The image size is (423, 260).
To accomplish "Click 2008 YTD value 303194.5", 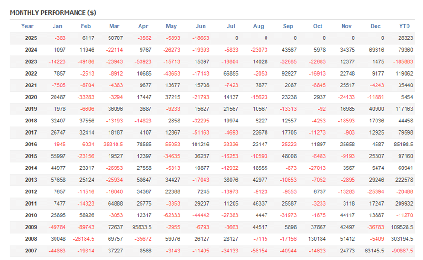I will [402, 239].
